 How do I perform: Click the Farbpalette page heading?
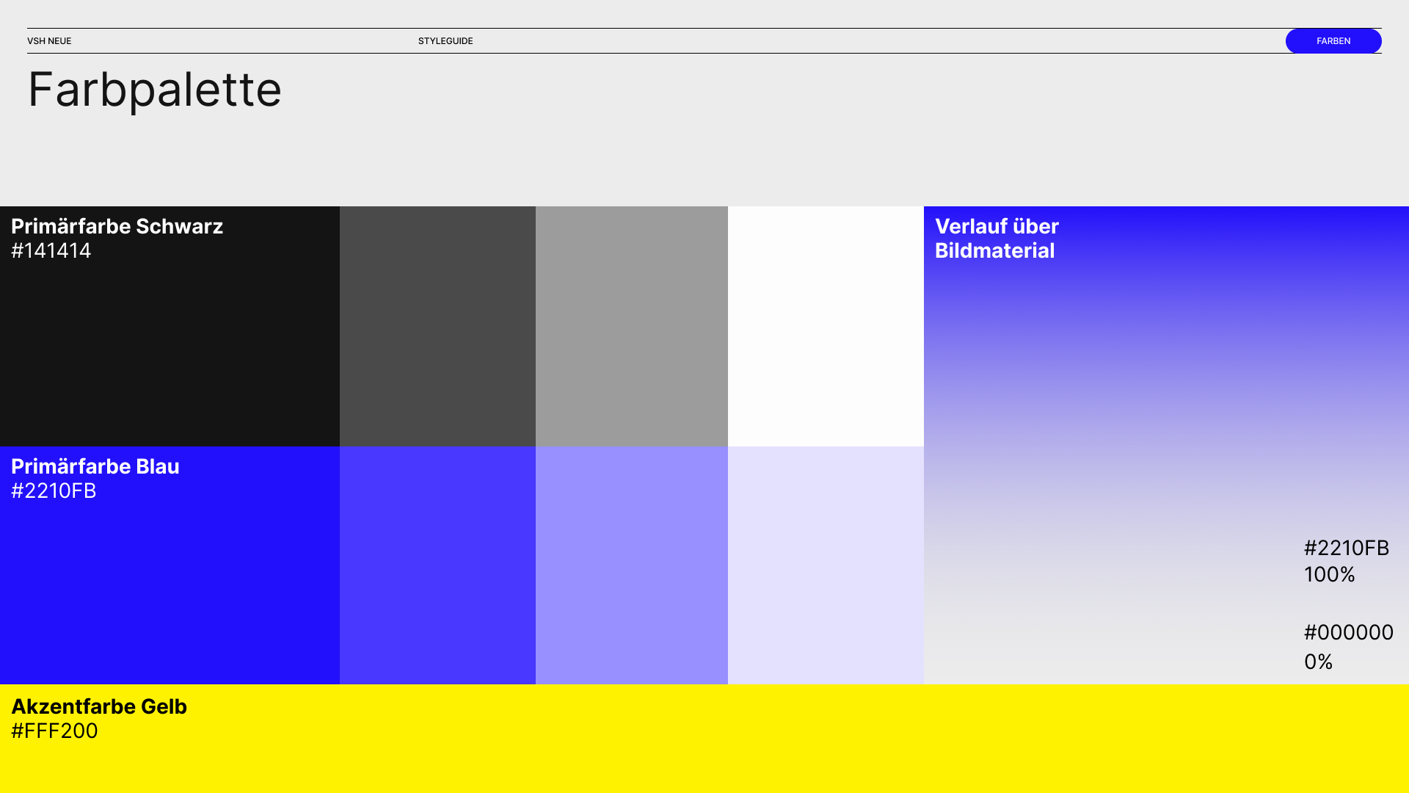coord(155,90)
